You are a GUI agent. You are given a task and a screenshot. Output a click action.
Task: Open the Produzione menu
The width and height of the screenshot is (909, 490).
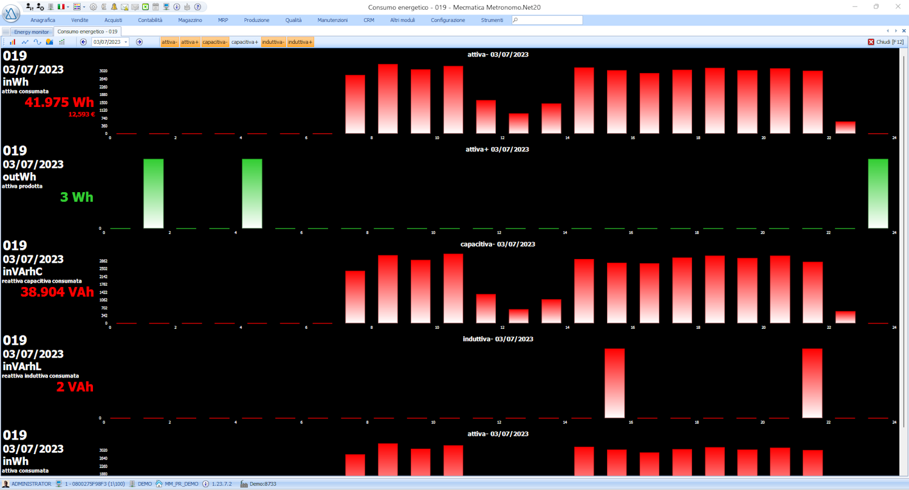(x=256, y=20)
